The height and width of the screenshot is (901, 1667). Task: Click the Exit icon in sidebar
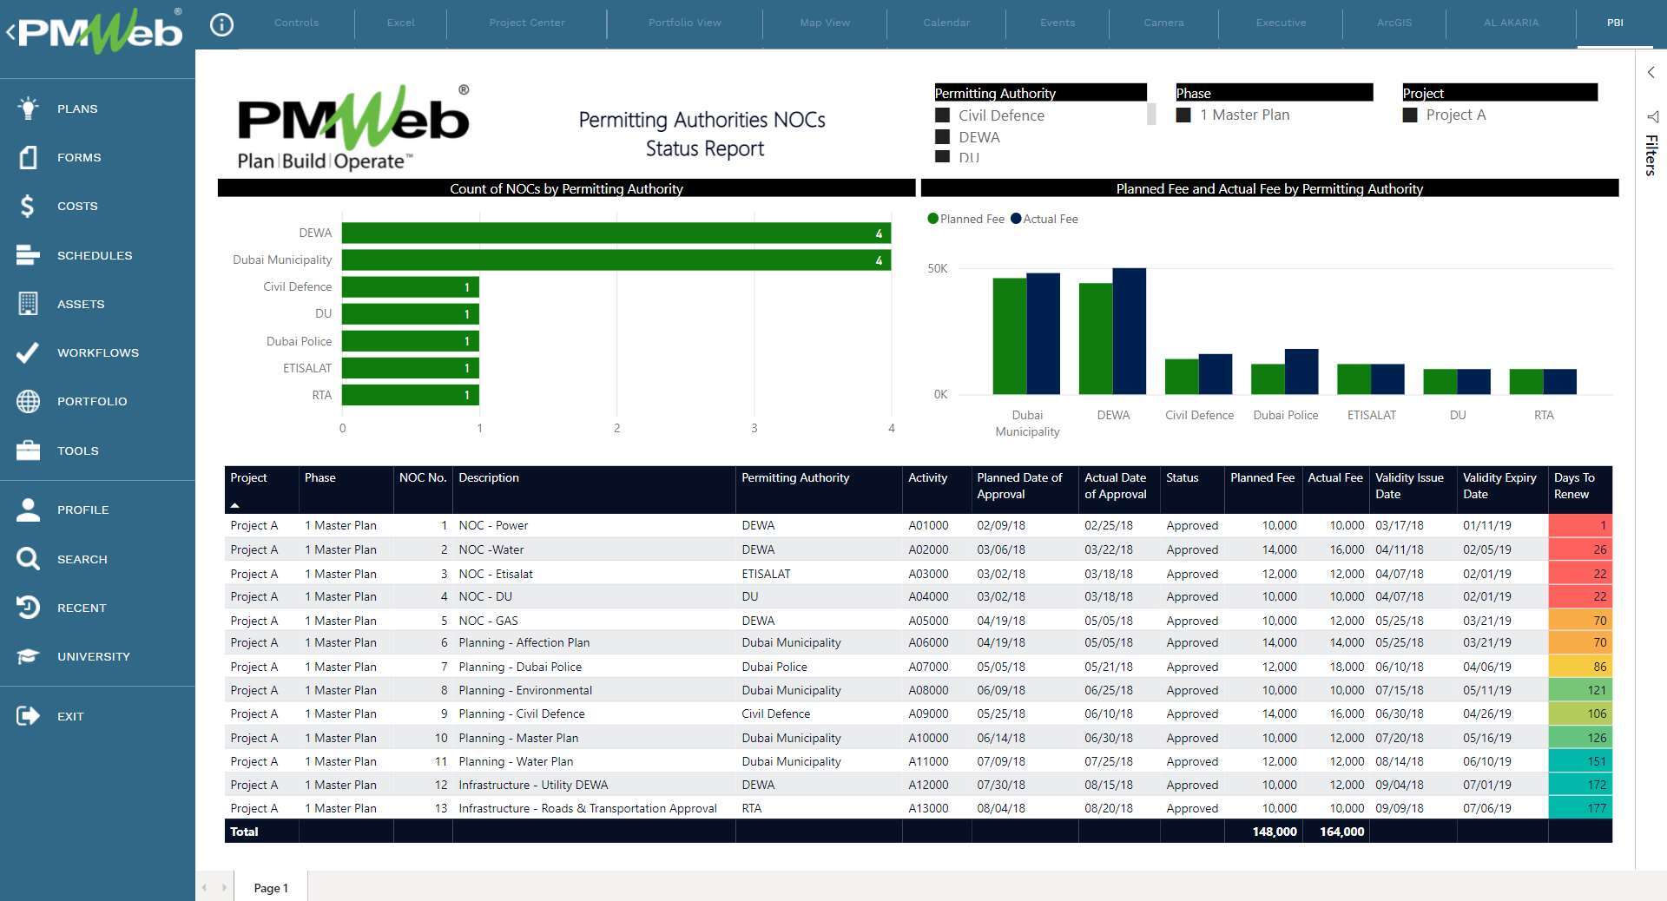click(28, 716)
